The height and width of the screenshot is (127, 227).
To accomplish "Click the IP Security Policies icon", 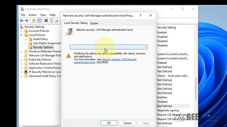I will click(26, 72).
